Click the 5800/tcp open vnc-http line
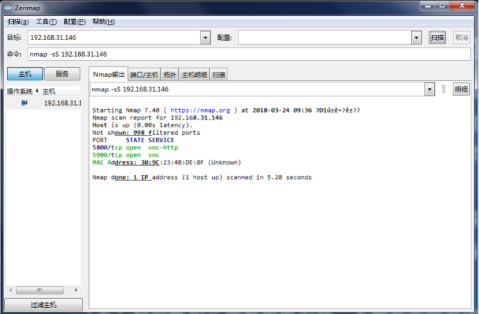 (135, 147)
